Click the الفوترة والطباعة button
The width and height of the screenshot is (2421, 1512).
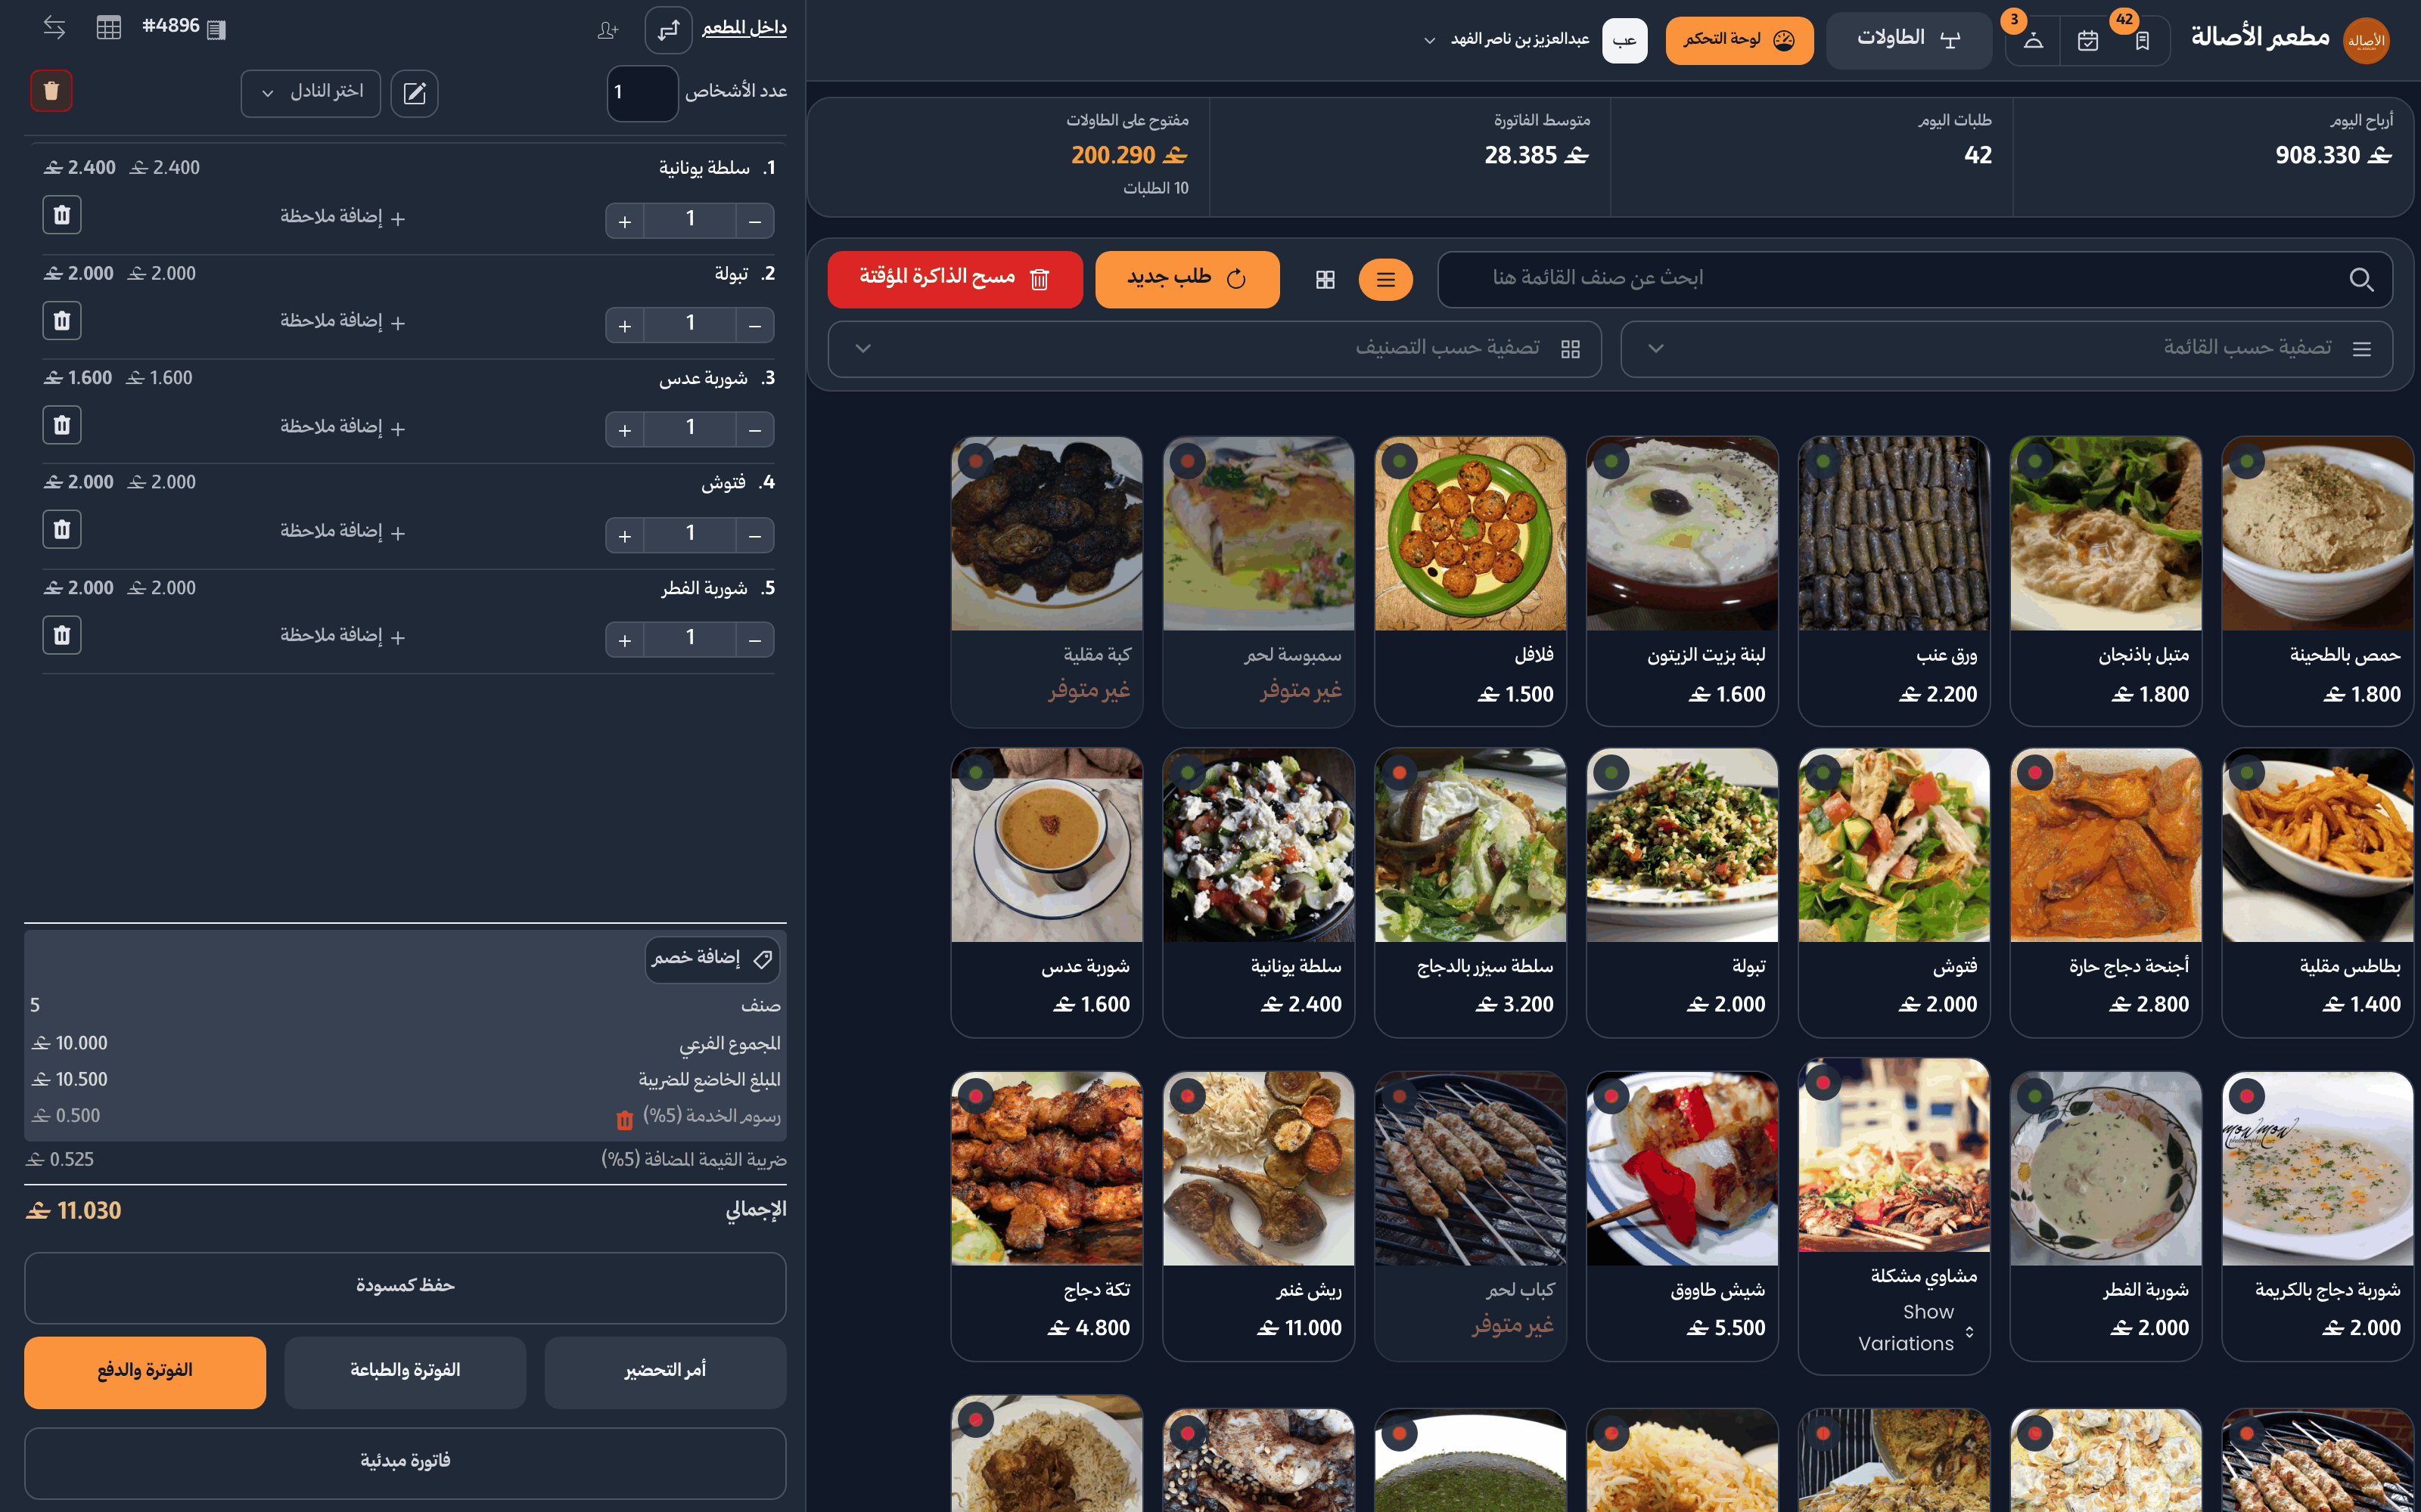(406, 1372)
